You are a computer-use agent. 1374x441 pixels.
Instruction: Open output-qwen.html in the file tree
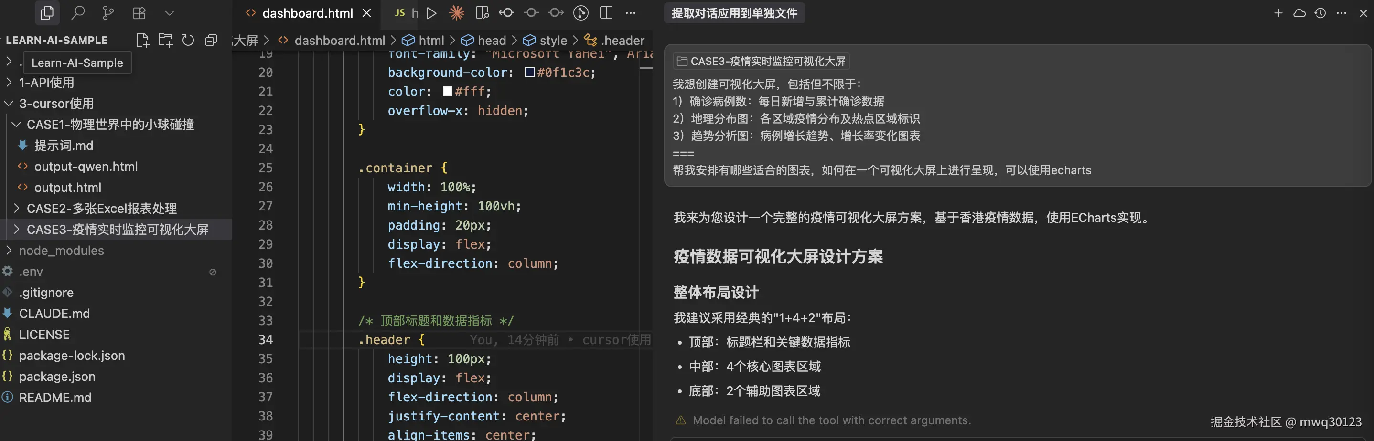tap(86, 166)
